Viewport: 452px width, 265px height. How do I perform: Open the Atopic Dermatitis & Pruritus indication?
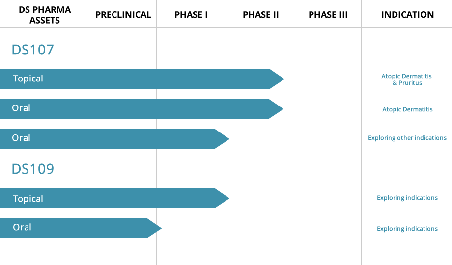pos(407,79)
